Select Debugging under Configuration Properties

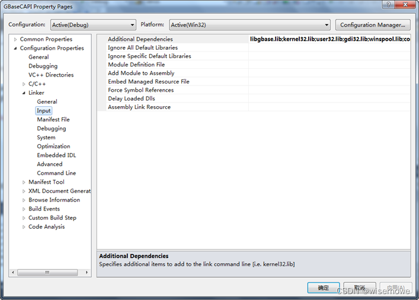43,66
